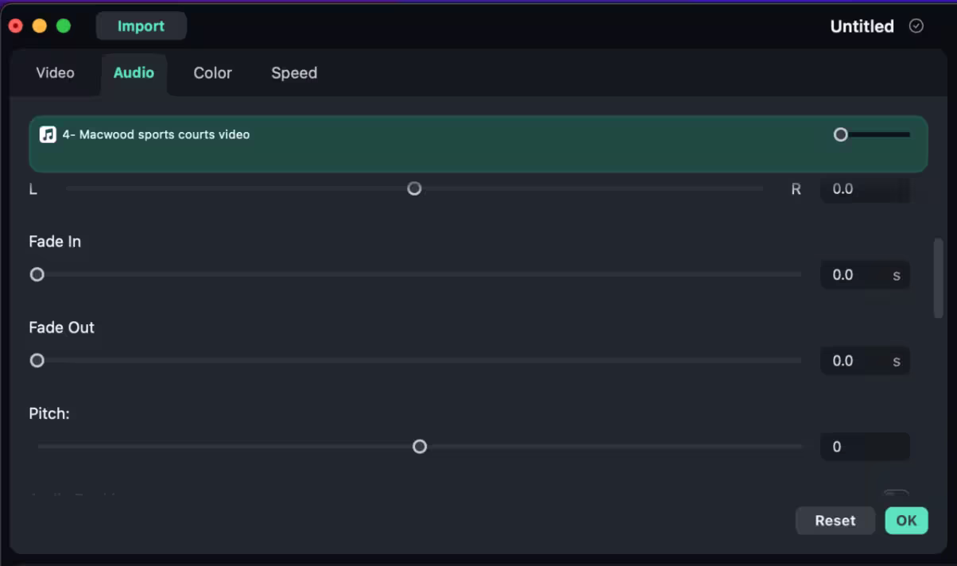Click the checkmark icon beside the Untitled title

[x=916, y=26]
